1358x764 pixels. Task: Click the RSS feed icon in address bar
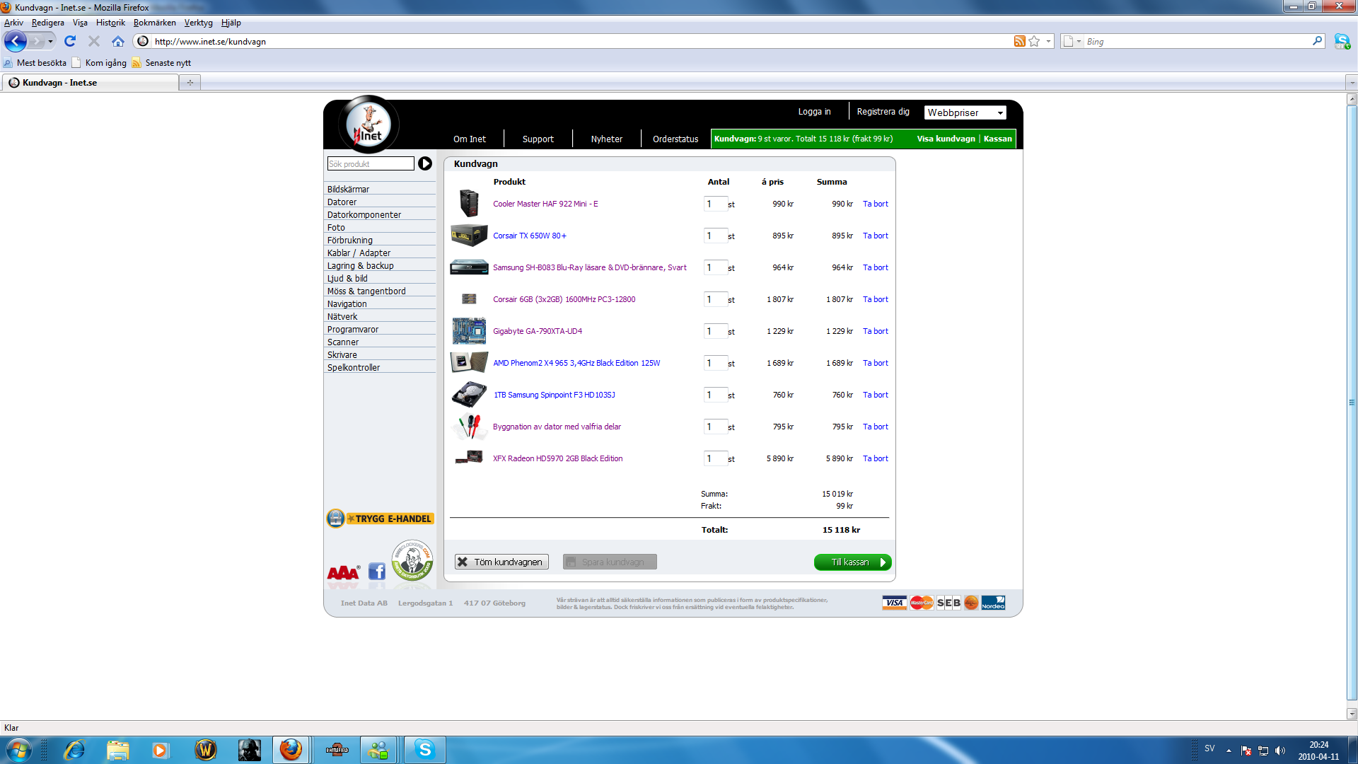(1019, 41)
